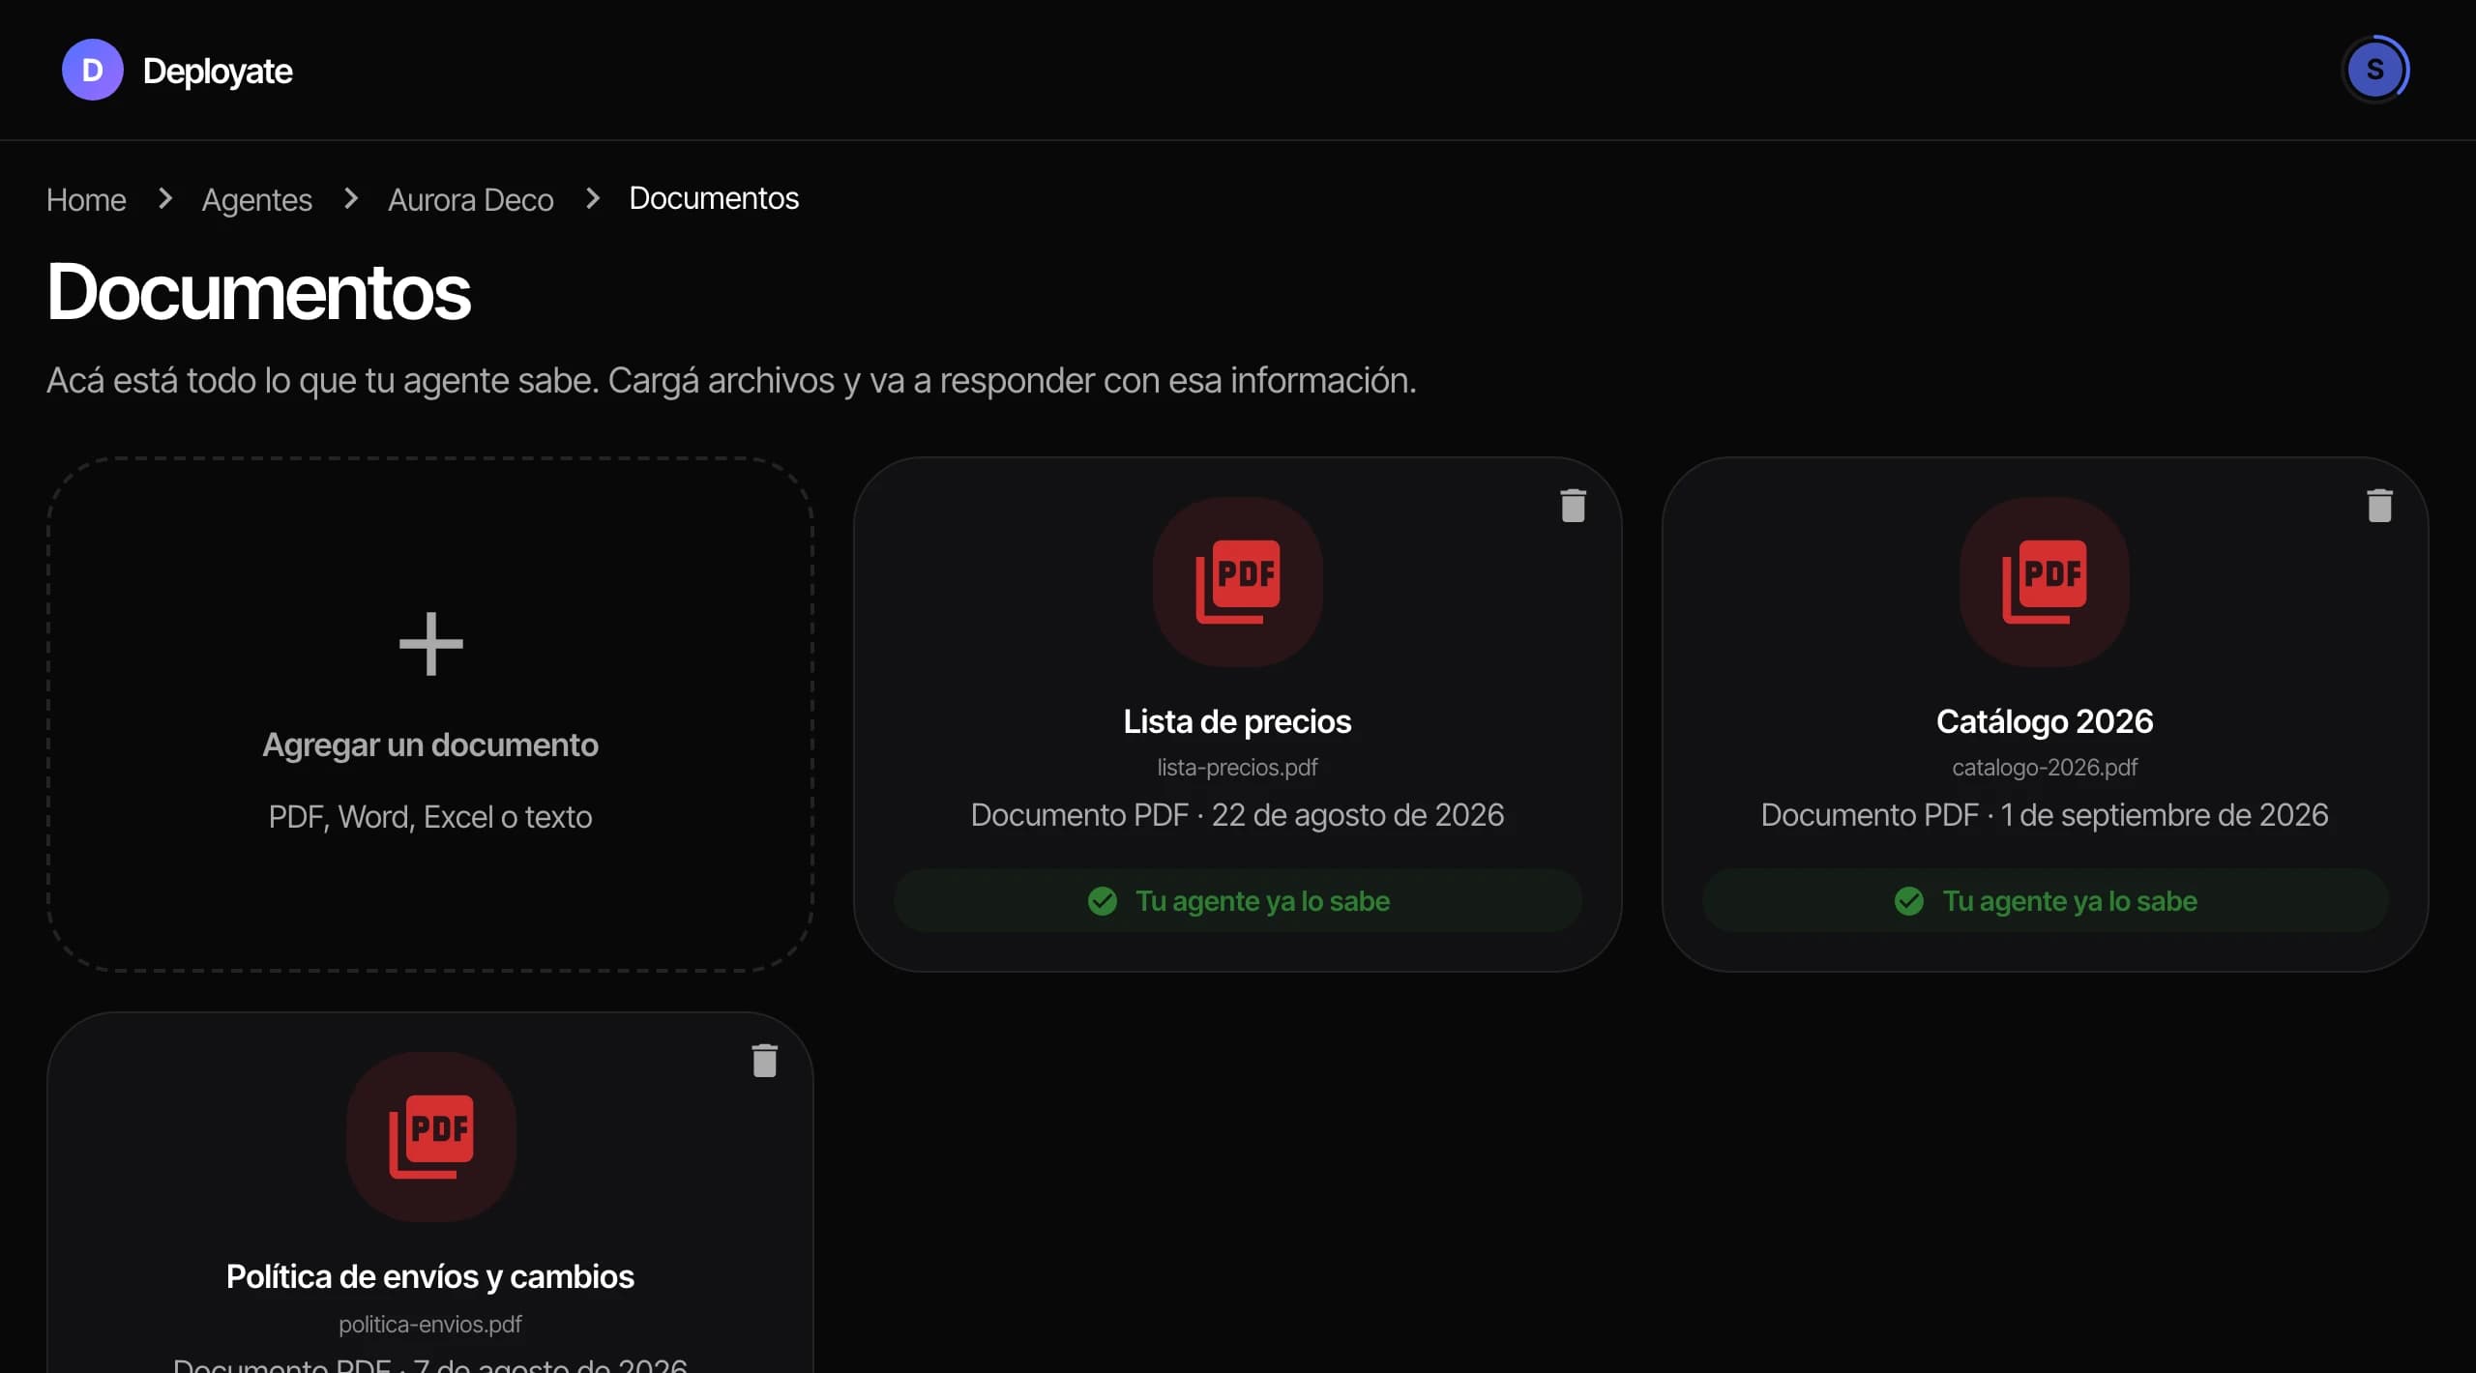Click the Lista de precios title
Viewport: 2476px width, 1373px height.
click(x=1237, y=721)
